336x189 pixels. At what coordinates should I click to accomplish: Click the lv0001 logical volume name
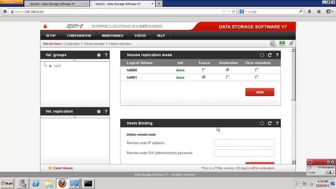coord(132,77)
